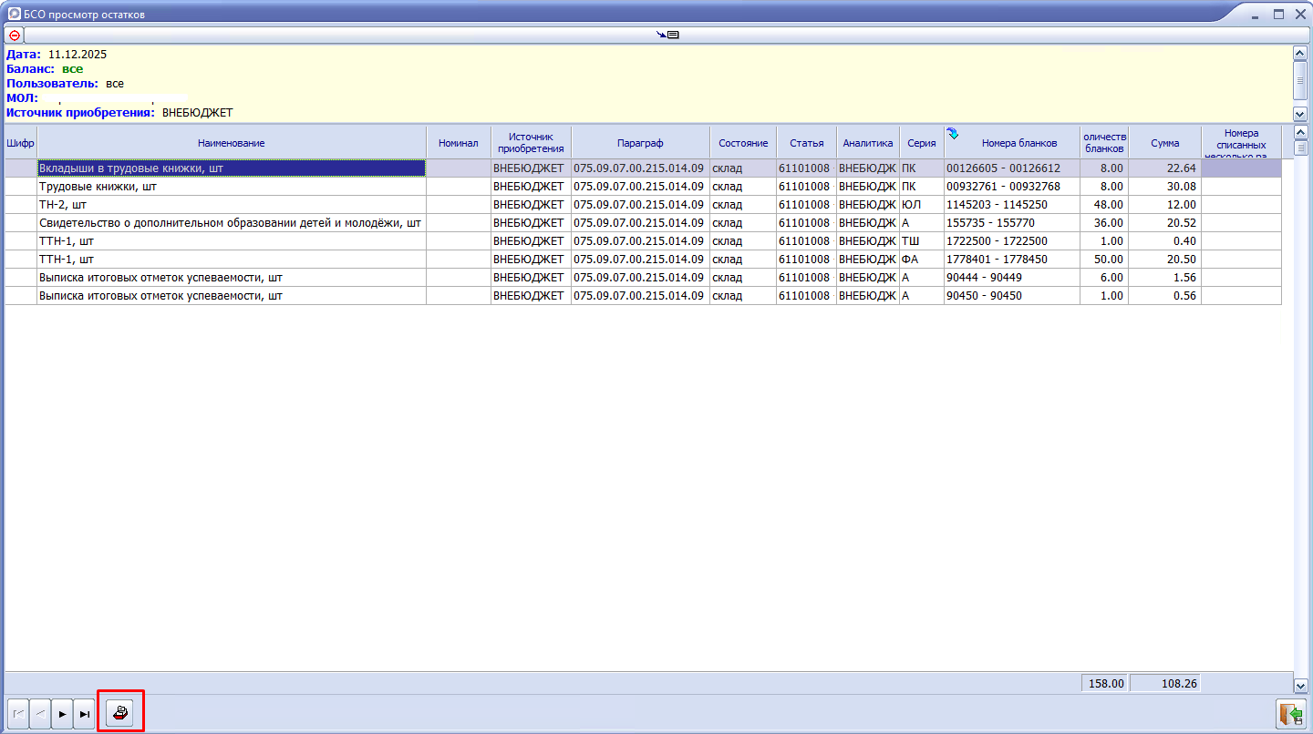Go to the previous record
Screen dimensions: 1313x734
coord(40,714)
